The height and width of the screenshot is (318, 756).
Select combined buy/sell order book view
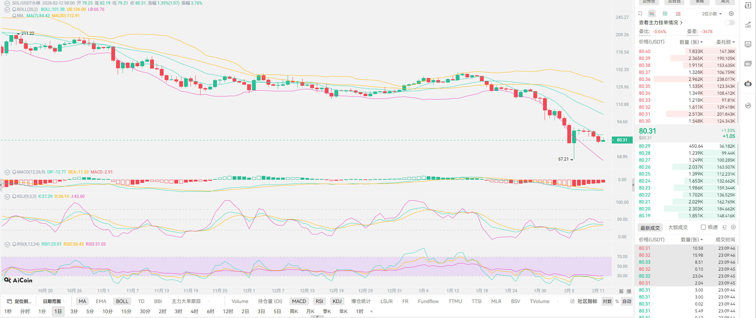pyautogui.click(x=652, y=14)
